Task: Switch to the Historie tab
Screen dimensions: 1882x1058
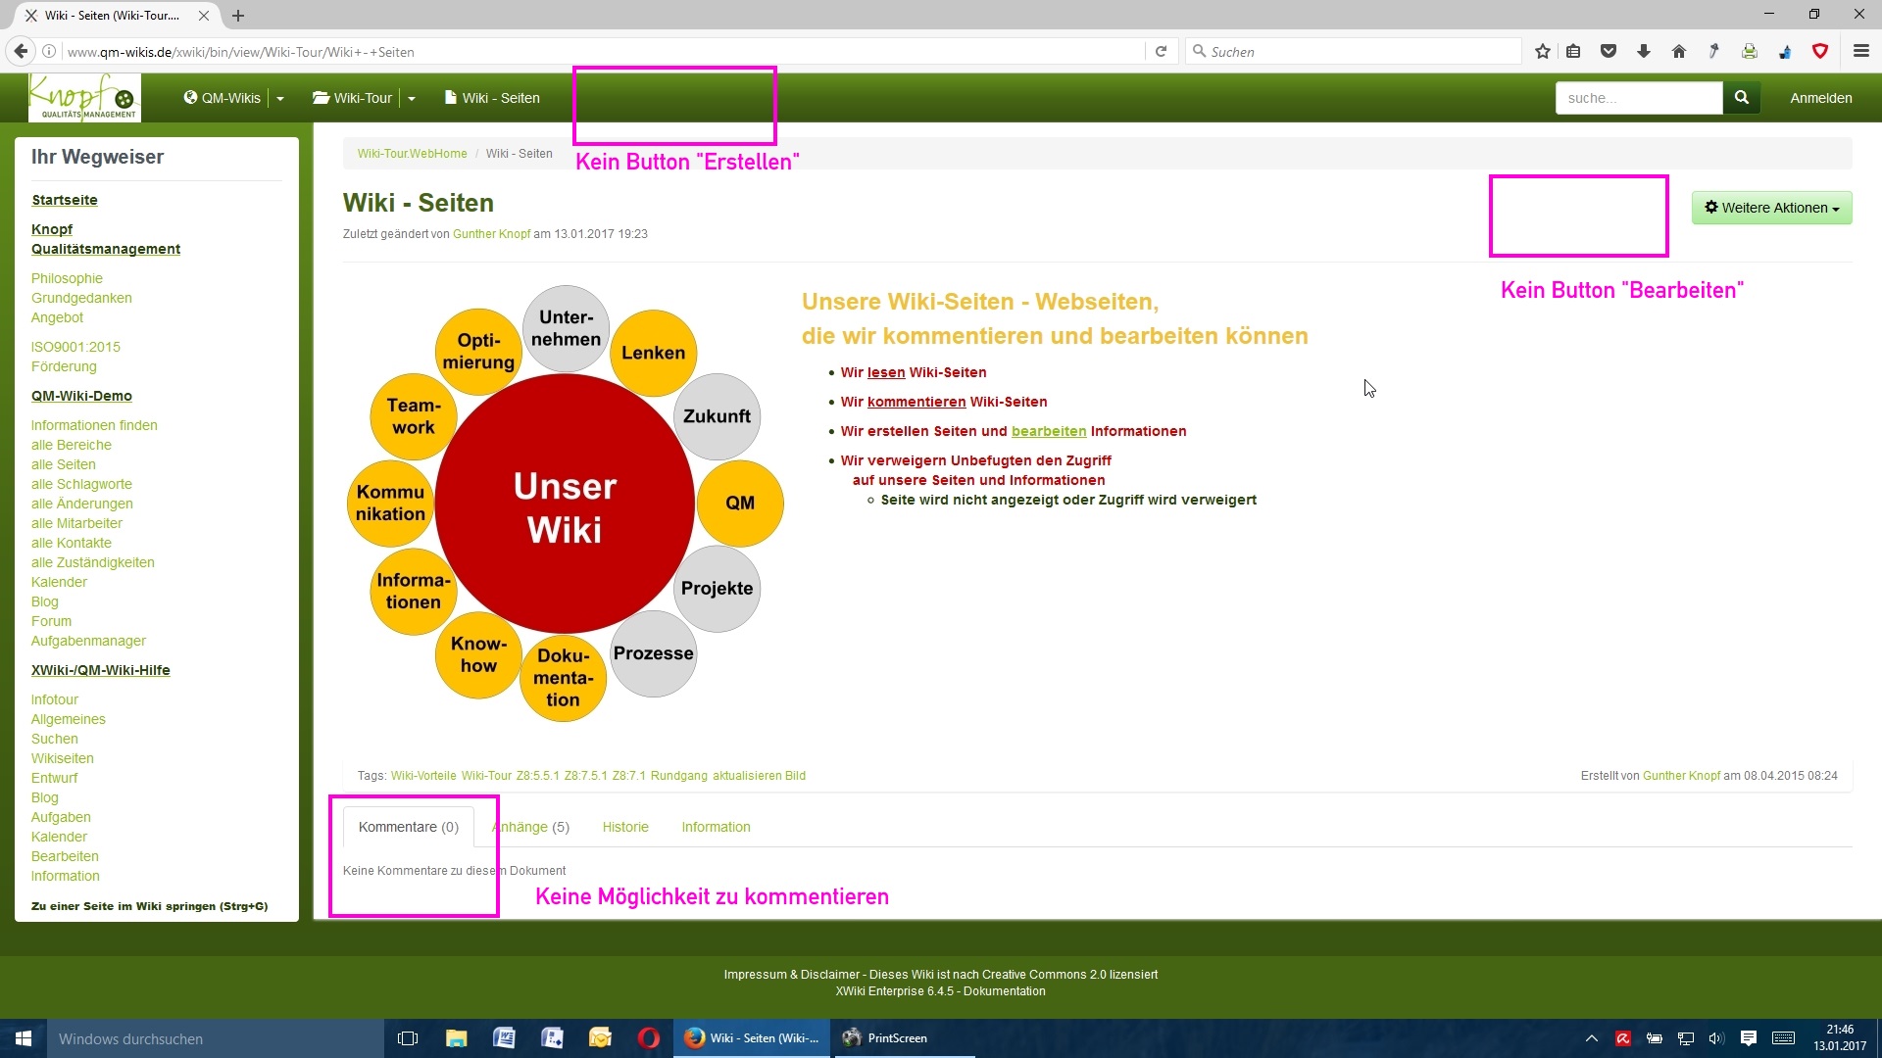Action: click(x=625, y=827)
